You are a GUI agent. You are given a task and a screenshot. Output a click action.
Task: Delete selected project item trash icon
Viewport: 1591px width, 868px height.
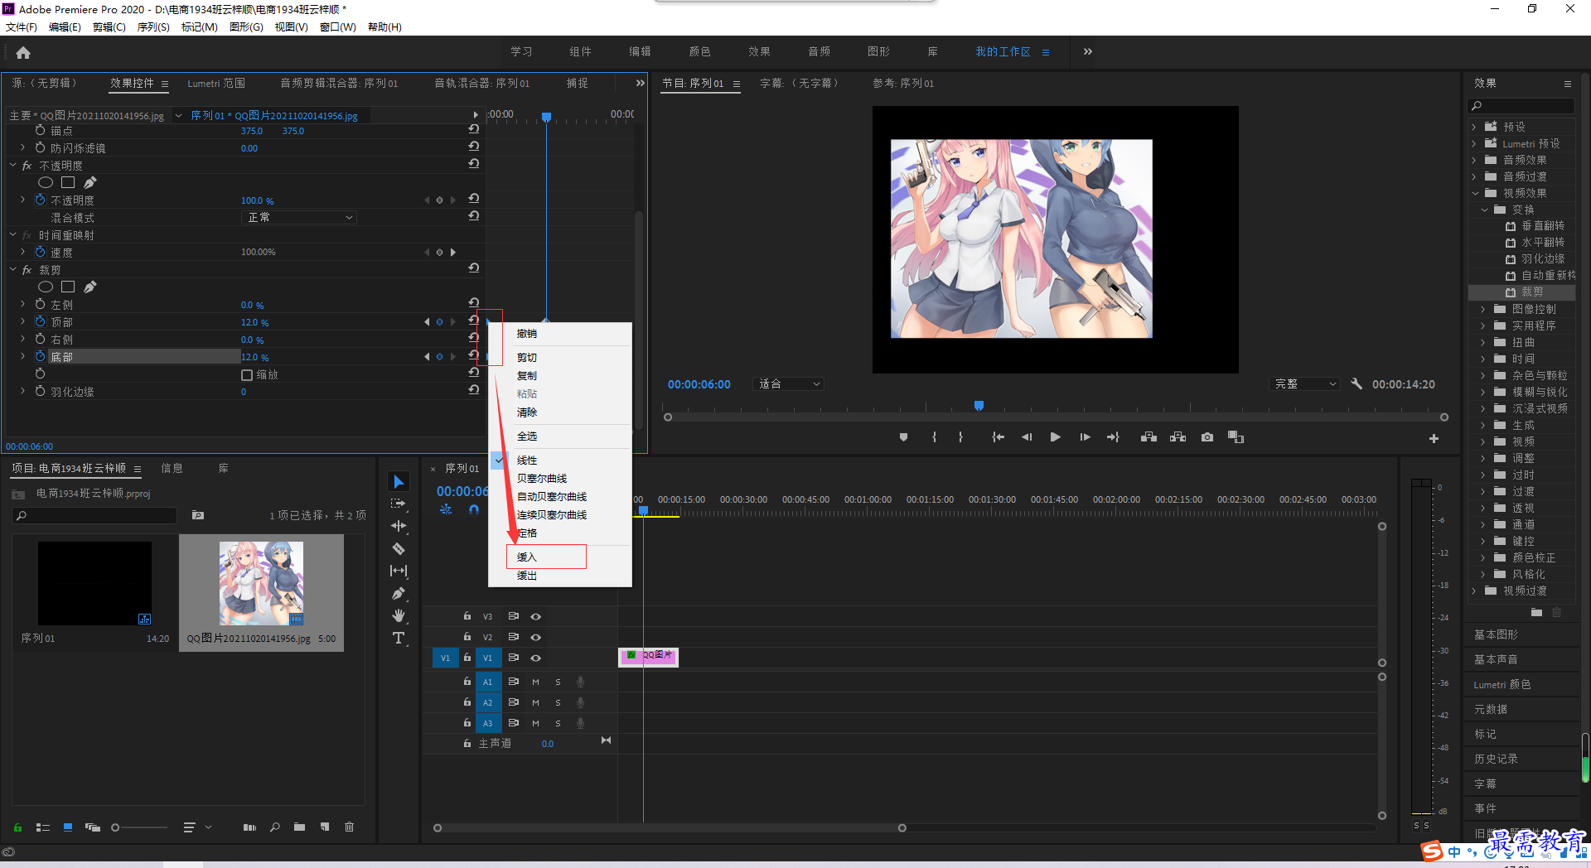click(349, 827)
